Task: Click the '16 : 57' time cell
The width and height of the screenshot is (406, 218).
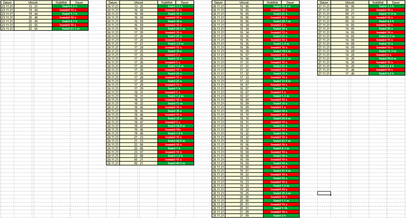Action: [x=244, y=55]
